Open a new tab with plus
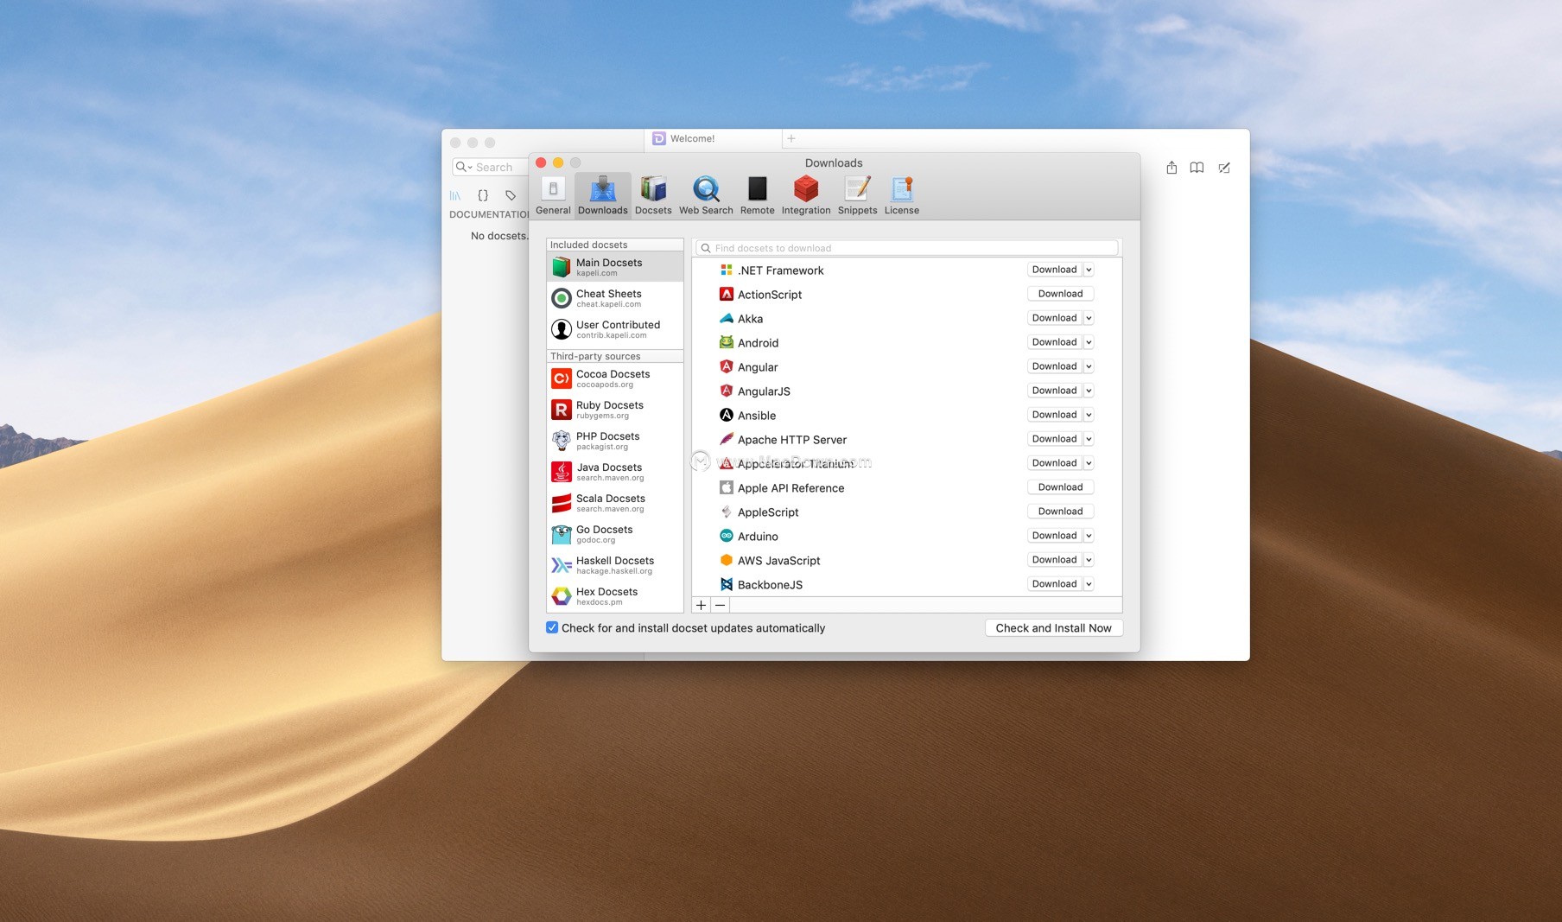This screenshot has width=1562, height=922. (x=791, y=138)
